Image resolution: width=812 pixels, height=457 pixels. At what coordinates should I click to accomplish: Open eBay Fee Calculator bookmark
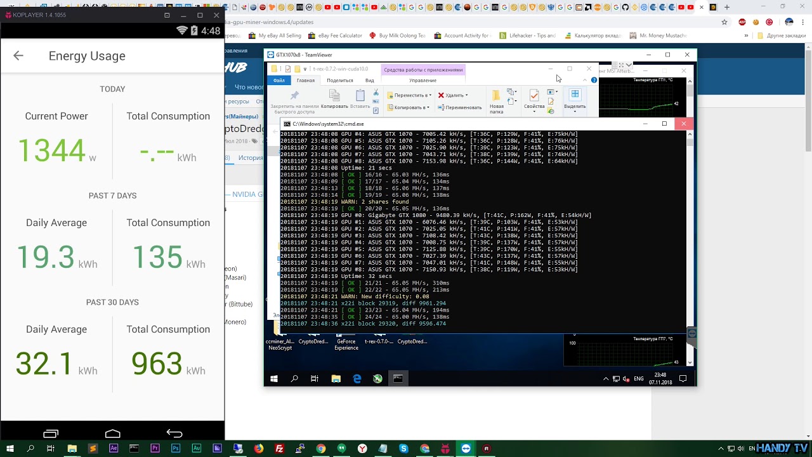pyautogui.click(x=335, y=36)
